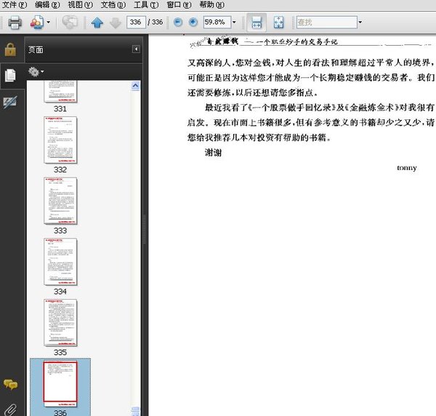Open the 视图 menu
436x416 pixels.
point(81,5)
